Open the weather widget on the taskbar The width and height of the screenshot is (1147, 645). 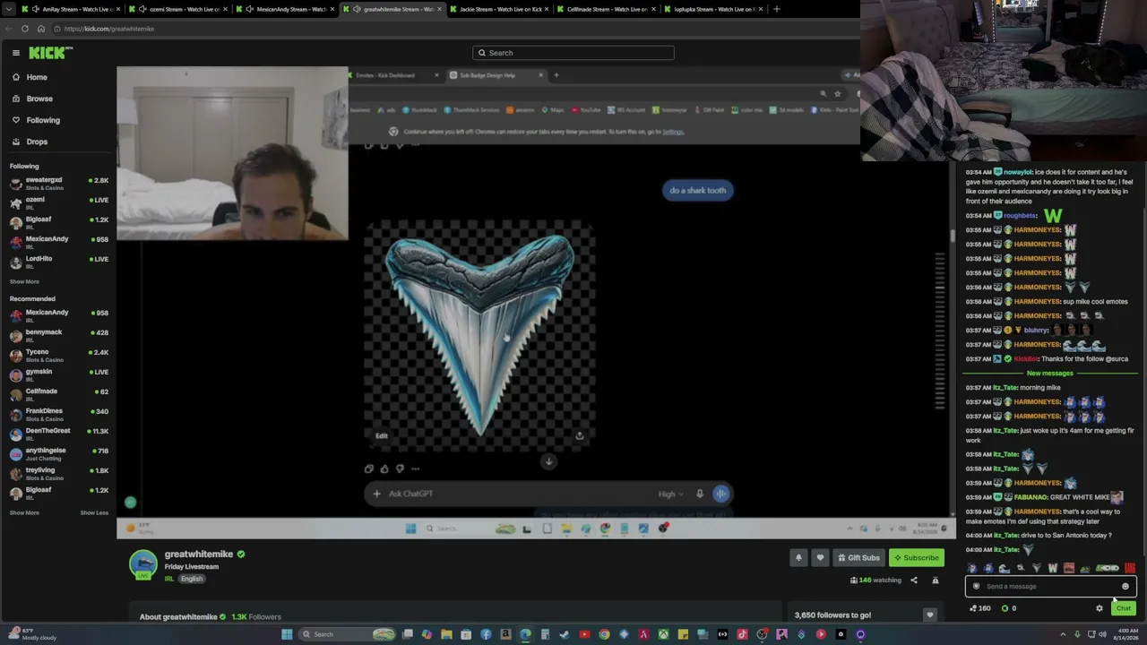(31, 635)
